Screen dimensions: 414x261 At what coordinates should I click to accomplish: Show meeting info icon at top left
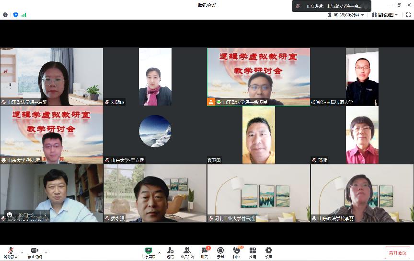pyautogui.click(x=5, y=15)
